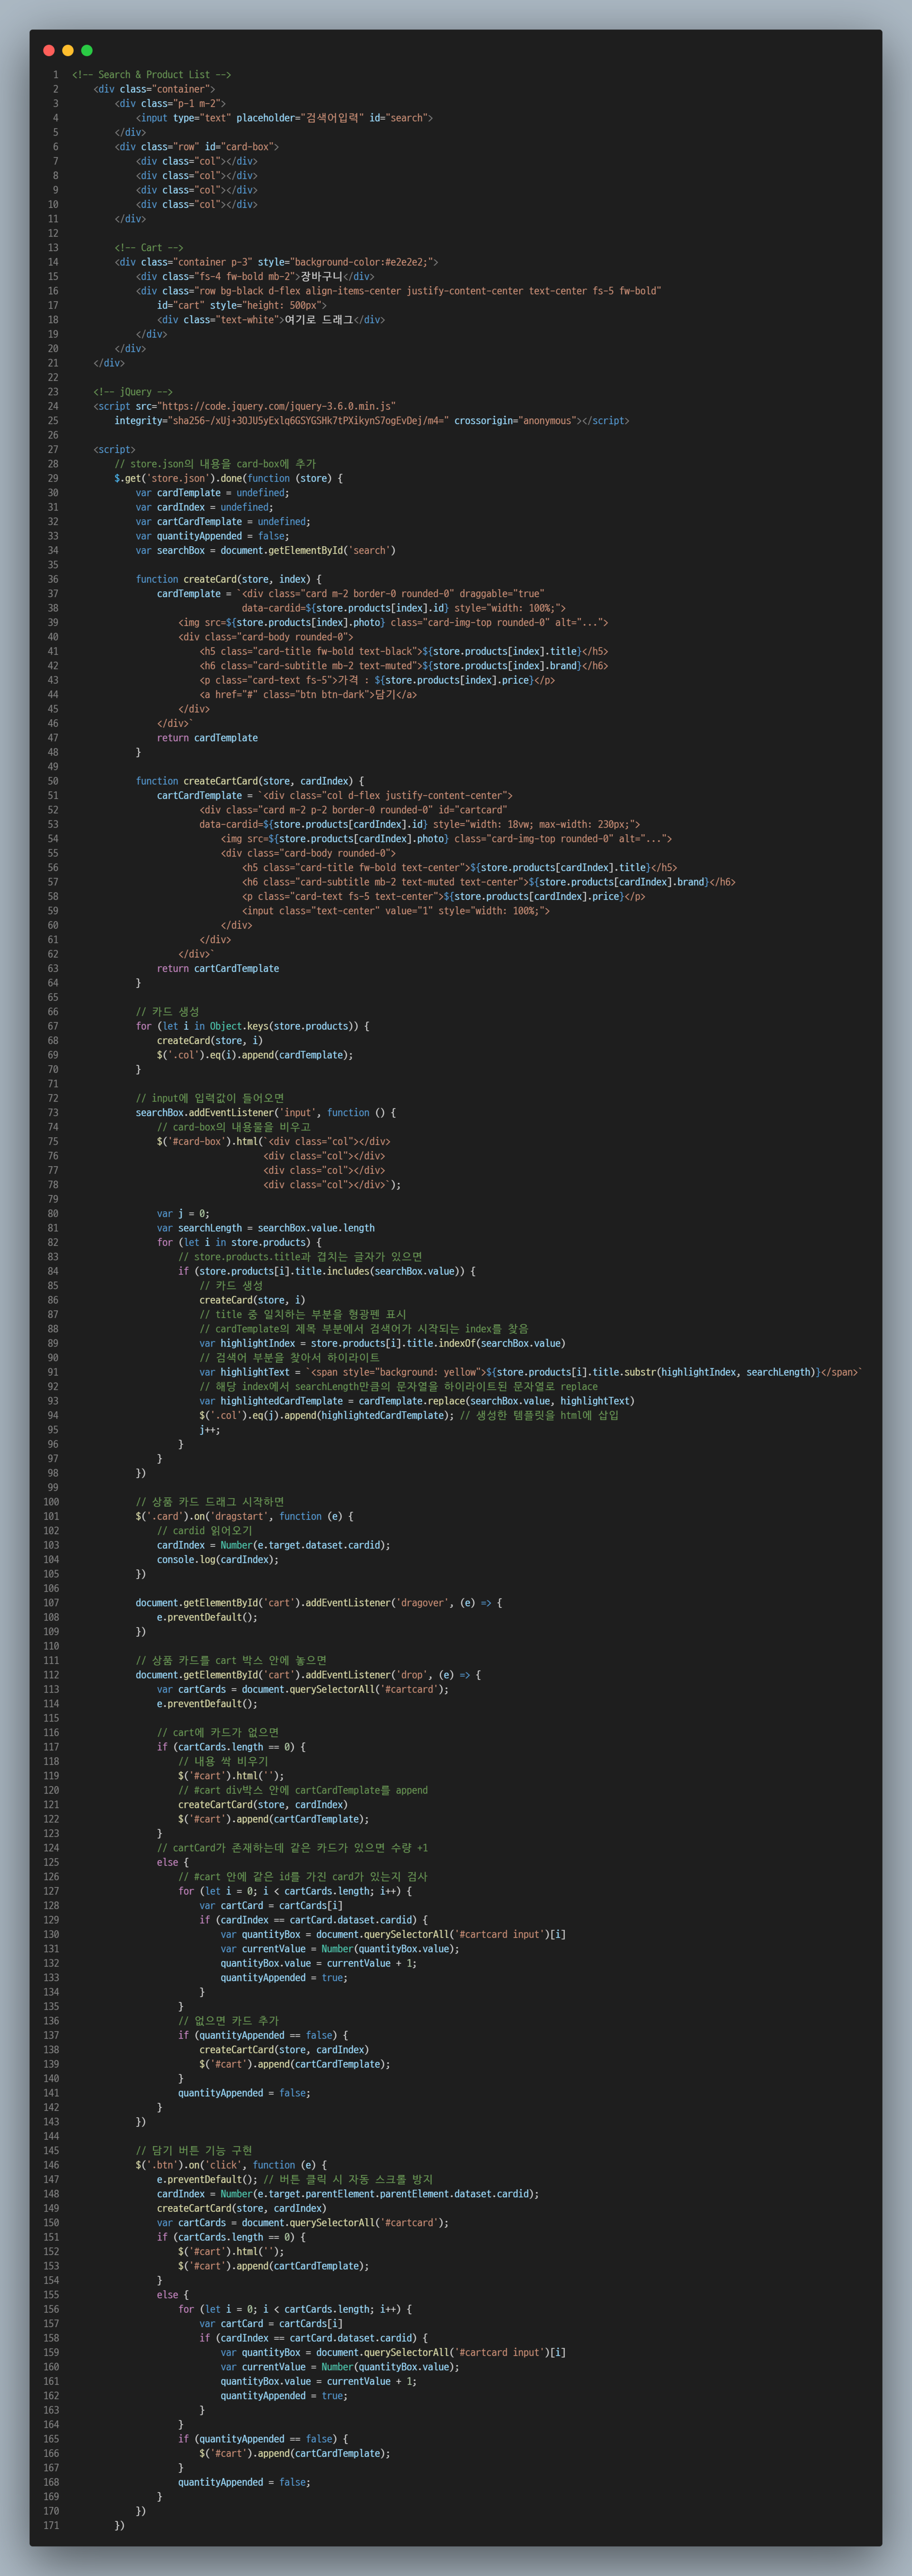Click the '장바구니' heading text
The width and height of the screenshot is (912, 2576).
[x=321, y=277]
